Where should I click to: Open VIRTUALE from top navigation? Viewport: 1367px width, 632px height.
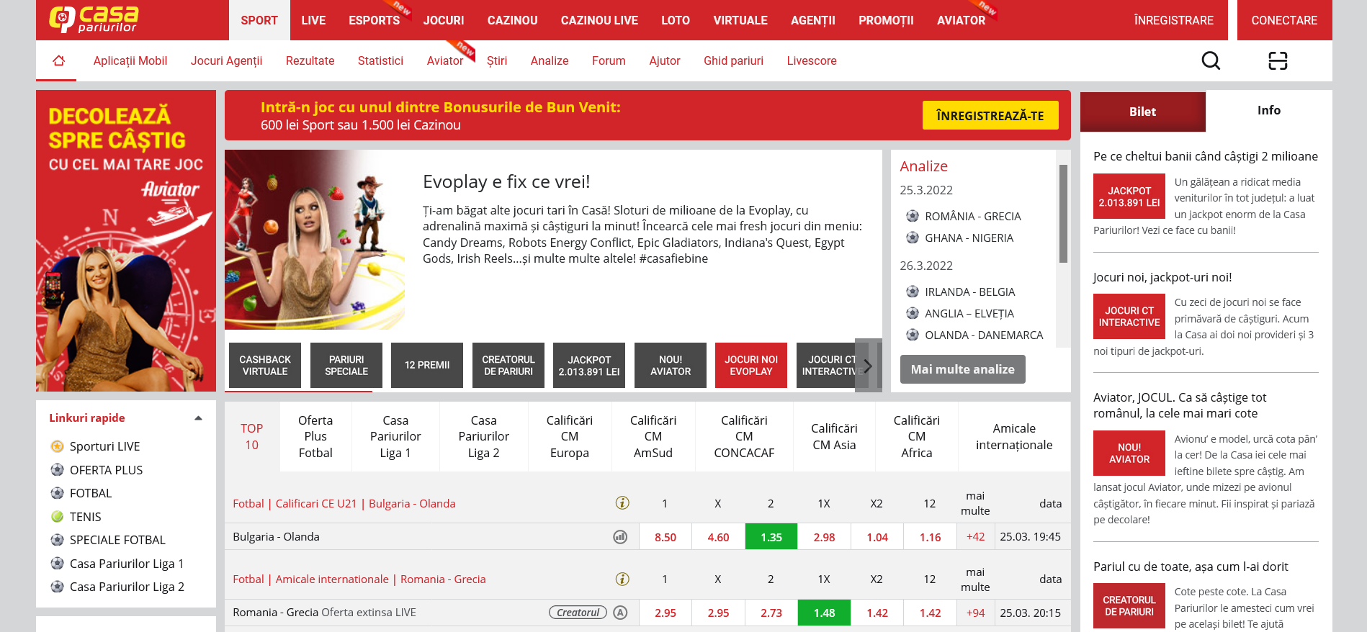click(x=740, y=20)
